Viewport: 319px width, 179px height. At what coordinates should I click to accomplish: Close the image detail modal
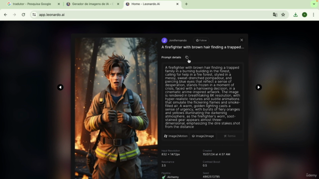pyautogui.click(x=241, y=40)
